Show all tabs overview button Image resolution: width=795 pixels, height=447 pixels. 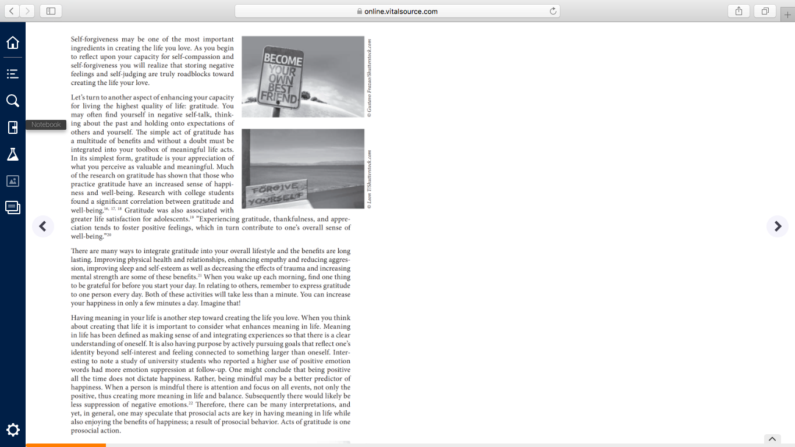tap(765, 11)
